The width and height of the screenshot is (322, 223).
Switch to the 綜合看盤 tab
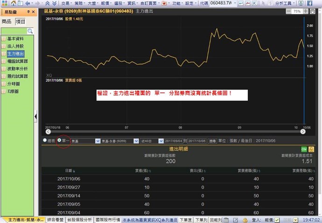[56, 219]
